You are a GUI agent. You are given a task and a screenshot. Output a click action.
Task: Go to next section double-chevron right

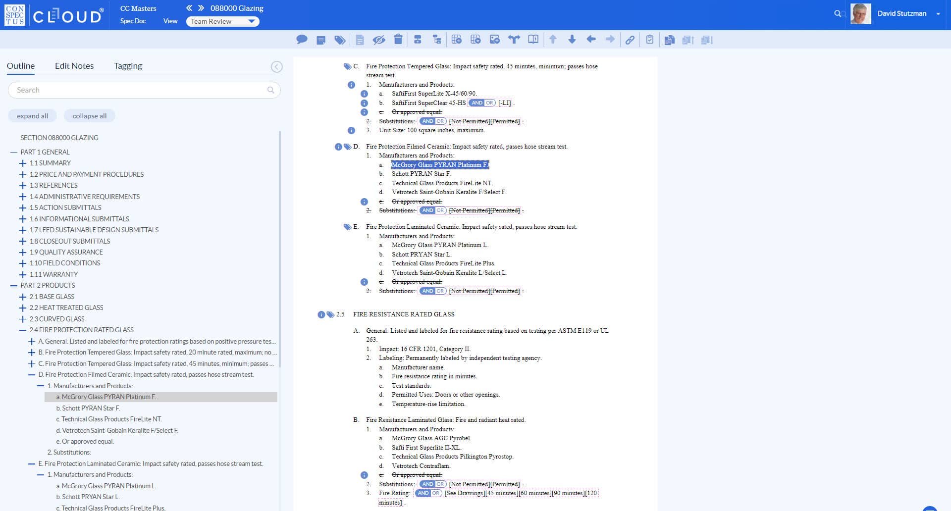(x=201, y=8)
